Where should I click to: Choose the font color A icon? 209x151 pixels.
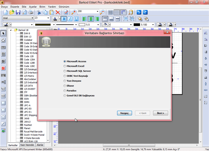[x=55, y=19]
